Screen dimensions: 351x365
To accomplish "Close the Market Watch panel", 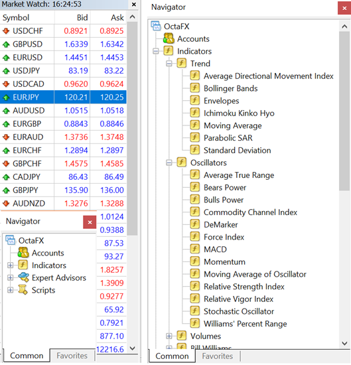I will tap(134, 4).
